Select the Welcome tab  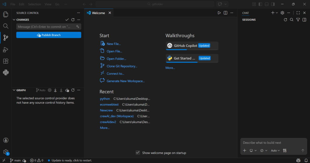tap(98, 13)
